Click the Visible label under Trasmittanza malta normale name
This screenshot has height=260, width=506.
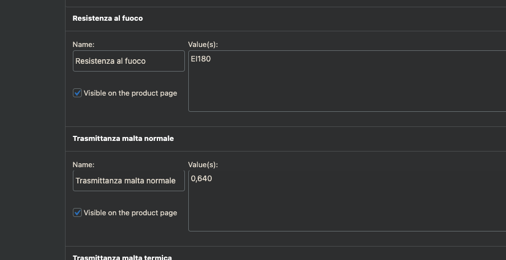[131, 212]
